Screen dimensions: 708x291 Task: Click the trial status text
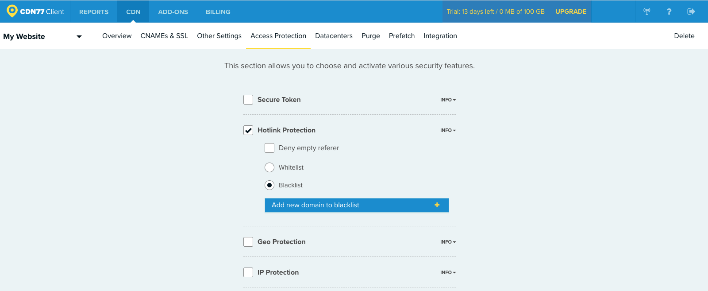(496, 12)
